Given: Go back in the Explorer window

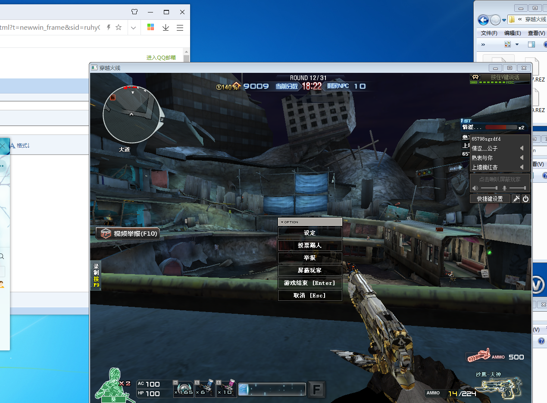Looking at the screenshot, I should [483, 19].
